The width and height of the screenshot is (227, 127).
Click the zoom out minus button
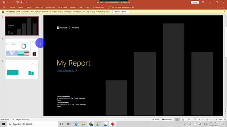click(199, 120)
